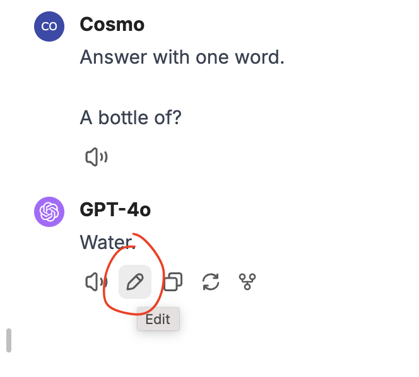The width and height of the screenshot is (419, 377).
Task: Read aloud Cosmo's message
Action: click(x=97, y=157)
